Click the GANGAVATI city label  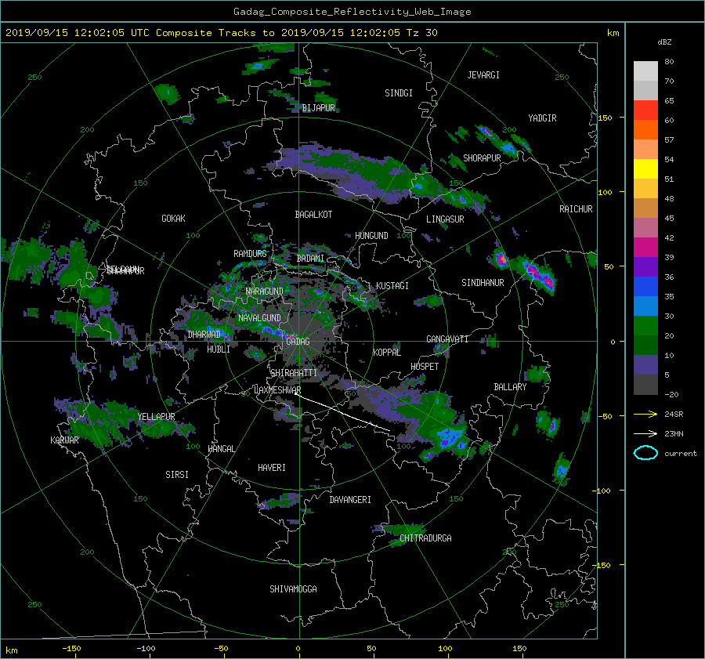pos(447,339)
